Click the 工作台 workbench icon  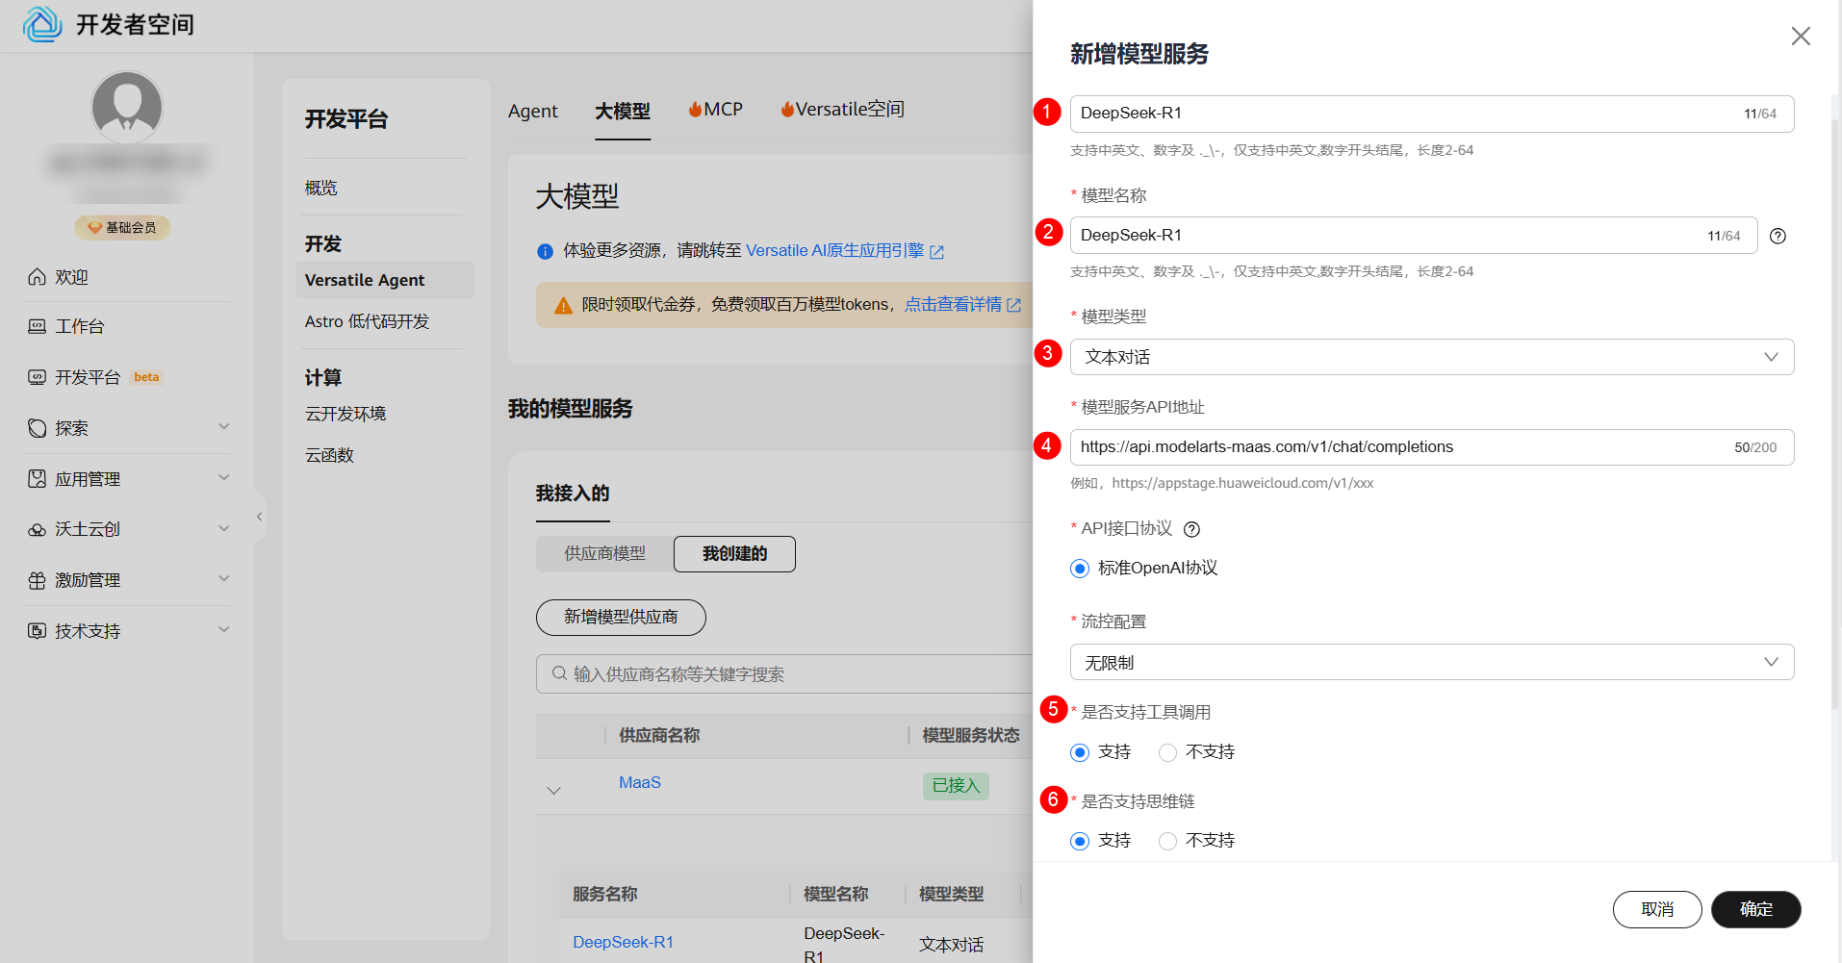pos(37,326)
